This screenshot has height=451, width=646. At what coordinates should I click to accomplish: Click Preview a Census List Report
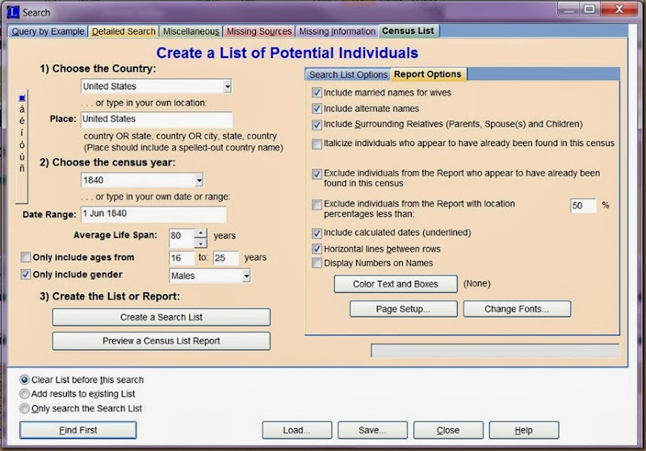tap(161, 340)
